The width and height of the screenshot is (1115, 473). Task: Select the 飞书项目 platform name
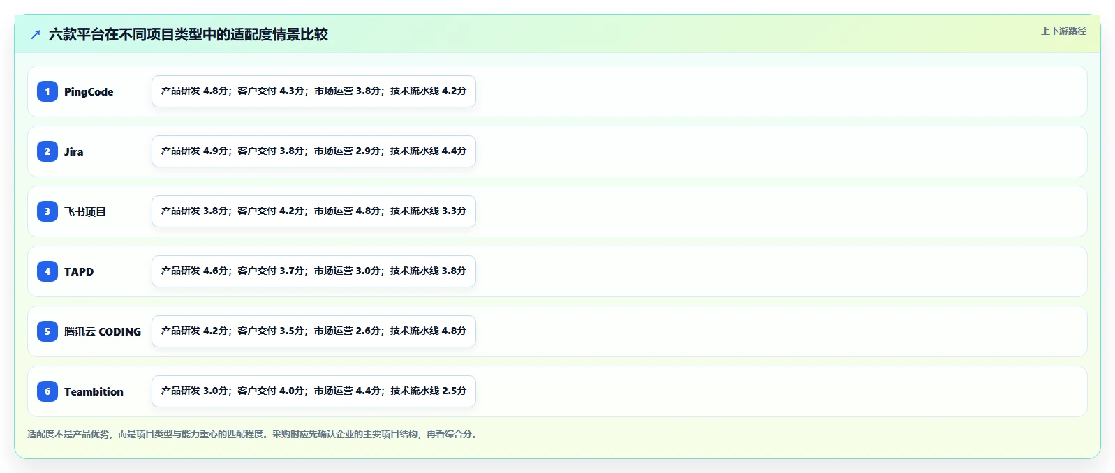click(x=85, y=211)
